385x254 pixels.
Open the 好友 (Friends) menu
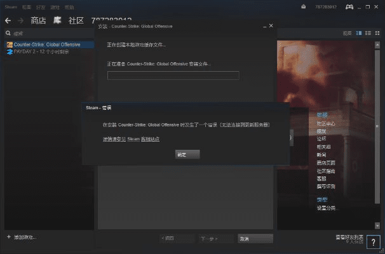tap(41, 8)
